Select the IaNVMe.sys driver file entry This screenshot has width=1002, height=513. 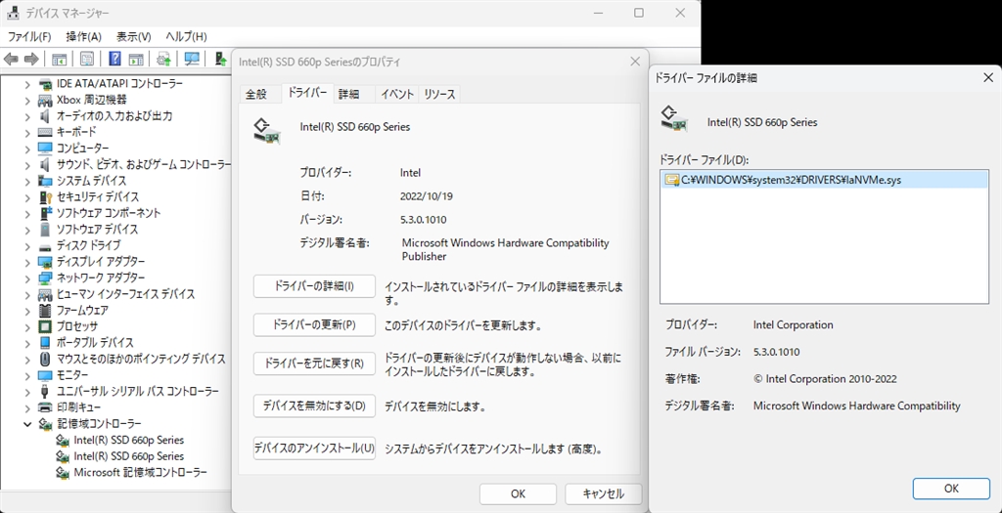824,180
